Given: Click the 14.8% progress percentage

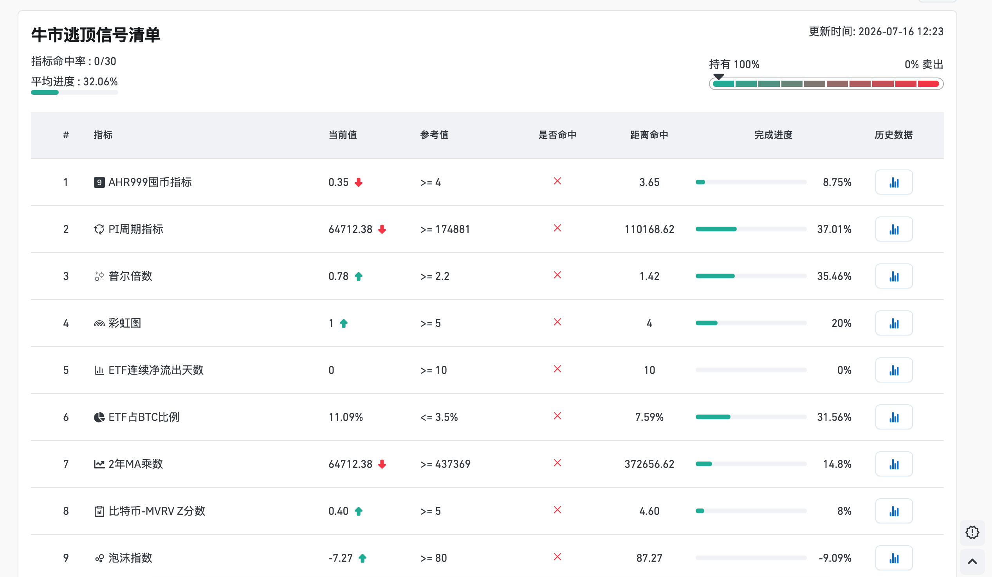Looking at the screenshot, I should coord(837,464).
